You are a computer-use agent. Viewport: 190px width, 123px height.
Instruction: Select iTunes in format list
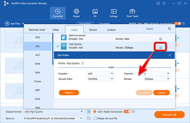(38, 81)
